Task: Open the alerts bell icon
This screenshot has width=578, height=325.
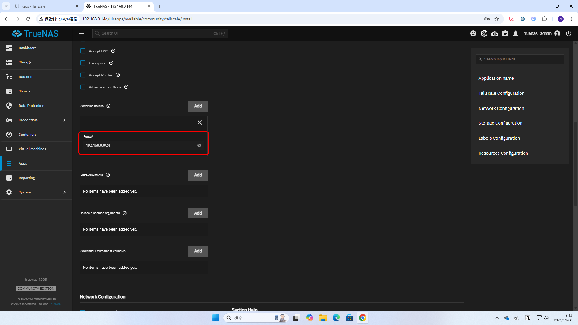Action: click(516, 33)
